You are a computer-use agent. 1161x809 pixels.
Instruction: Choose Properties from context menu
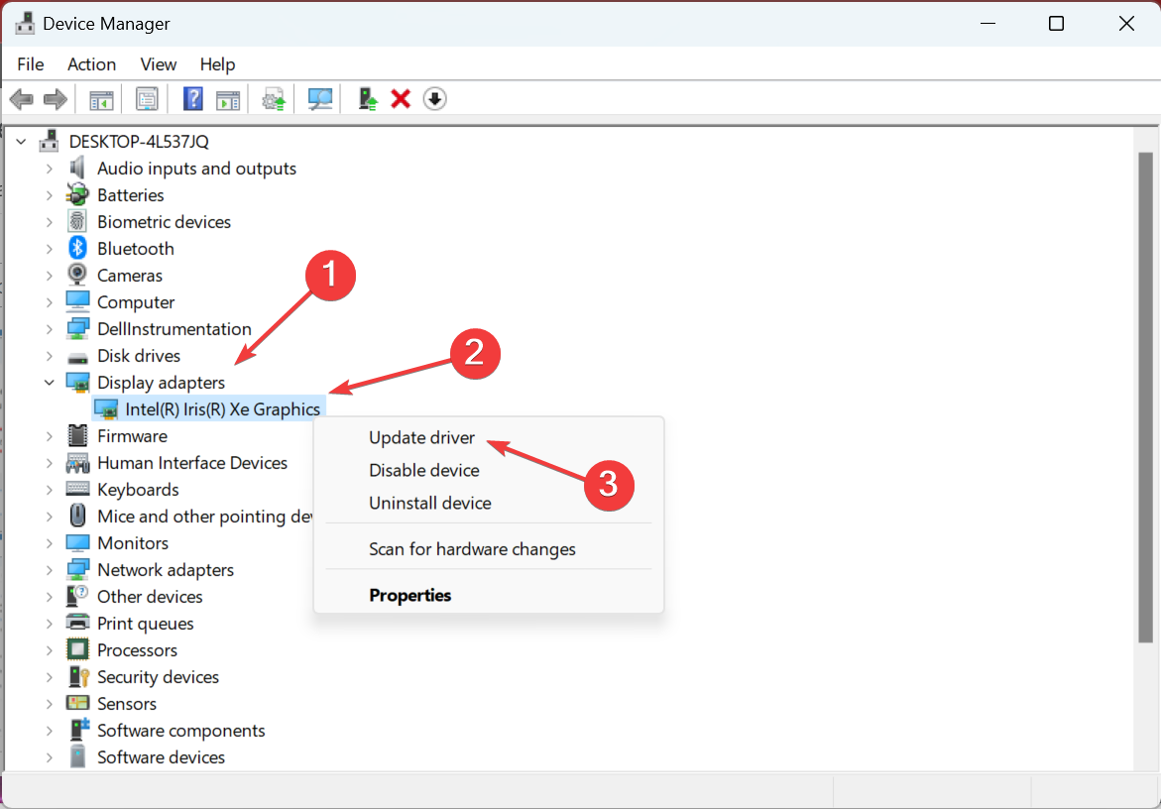click(489, 595)
